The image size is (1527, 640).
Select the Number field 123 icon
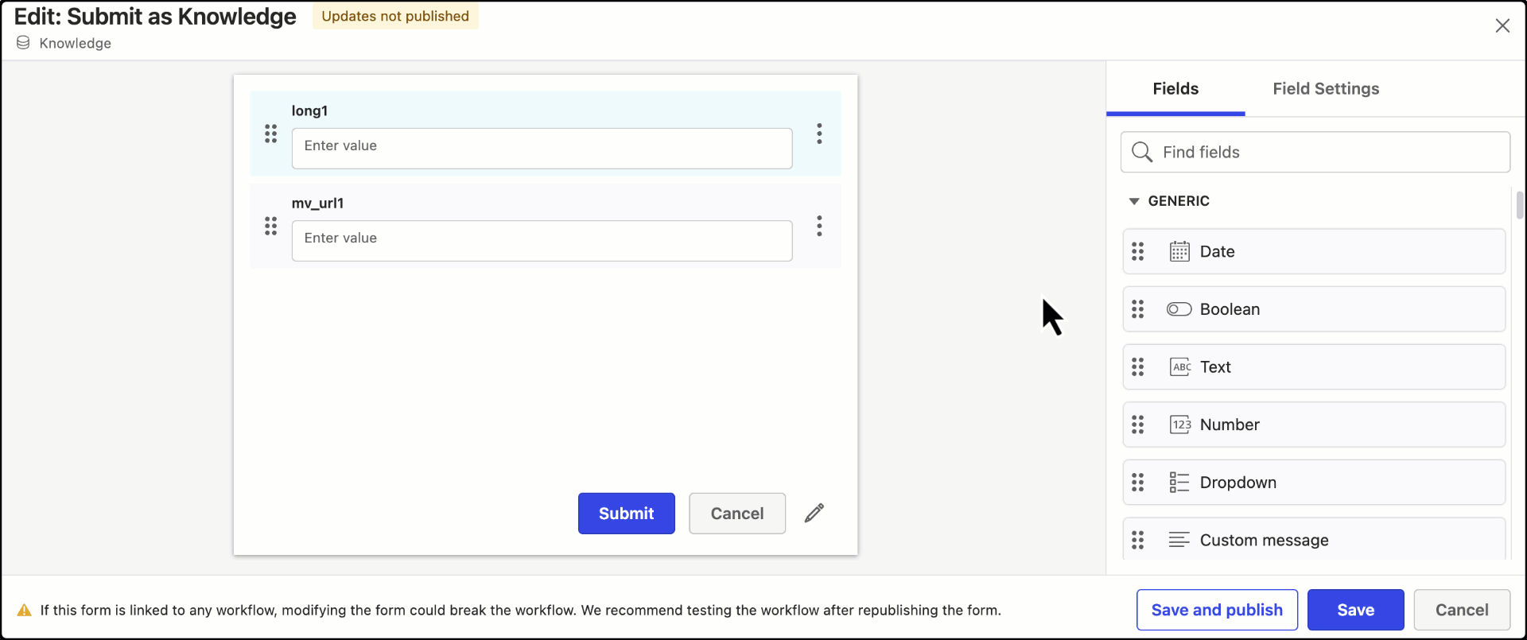[1179, 425]
